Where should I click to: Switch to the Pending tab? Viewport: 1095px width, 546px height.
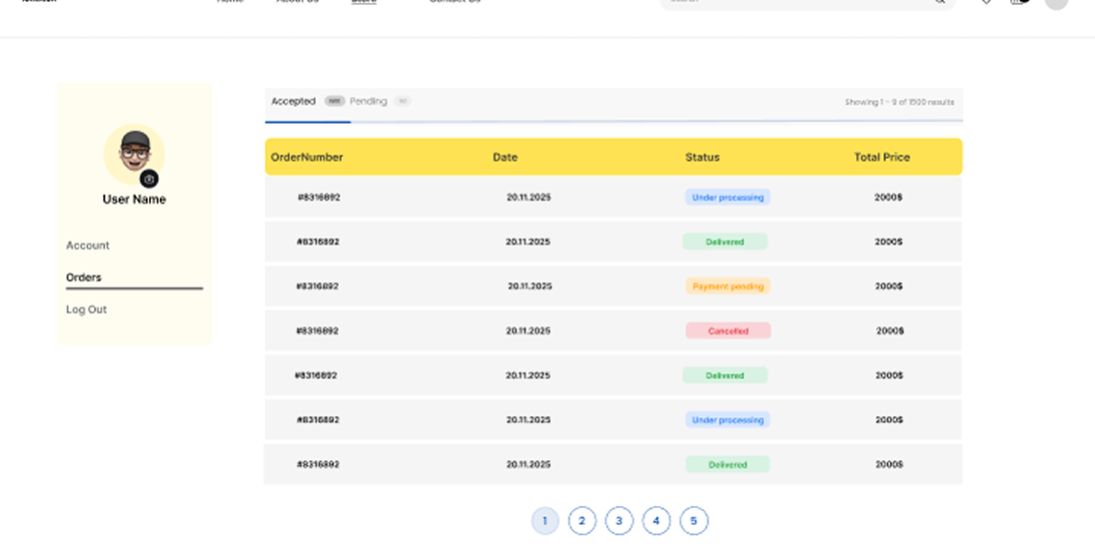(x=369, y=101)
